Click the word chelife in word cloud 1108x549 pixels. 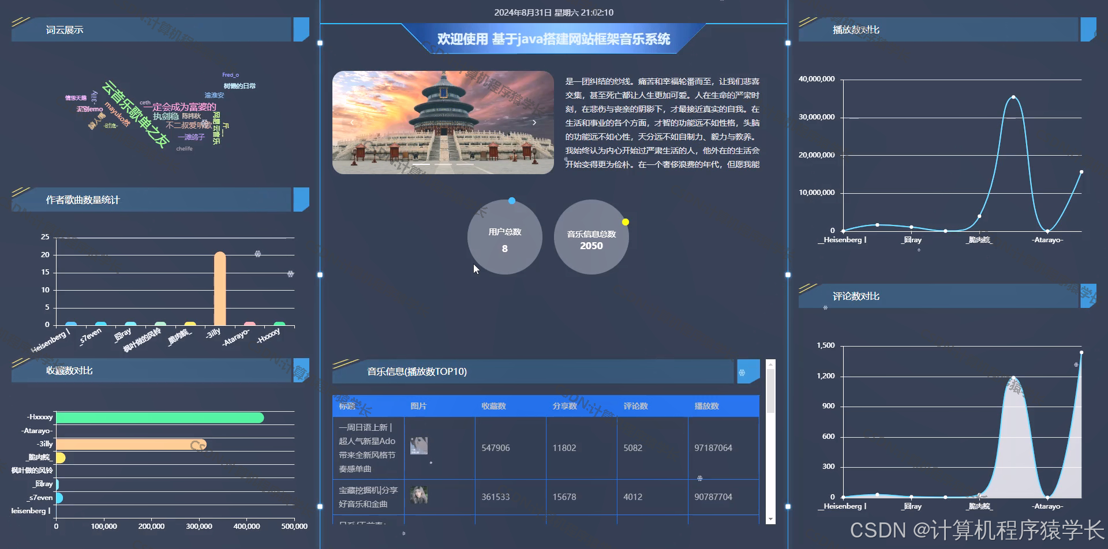(184, 149)
